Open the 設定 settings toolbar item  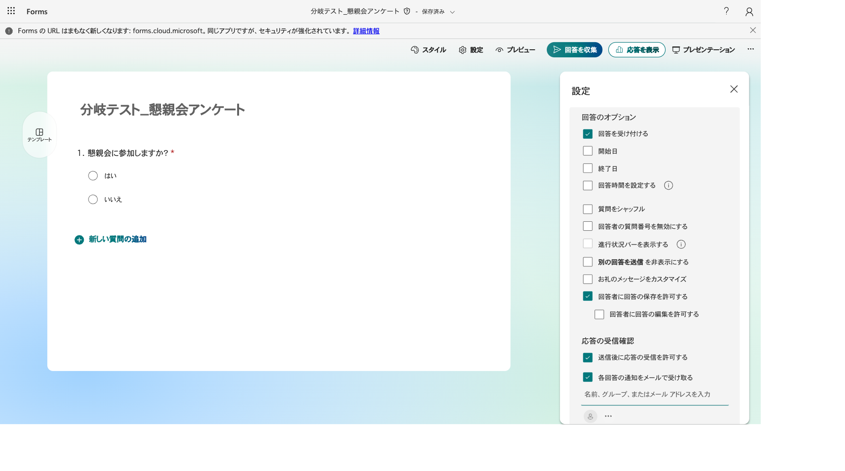pos(471,50)
